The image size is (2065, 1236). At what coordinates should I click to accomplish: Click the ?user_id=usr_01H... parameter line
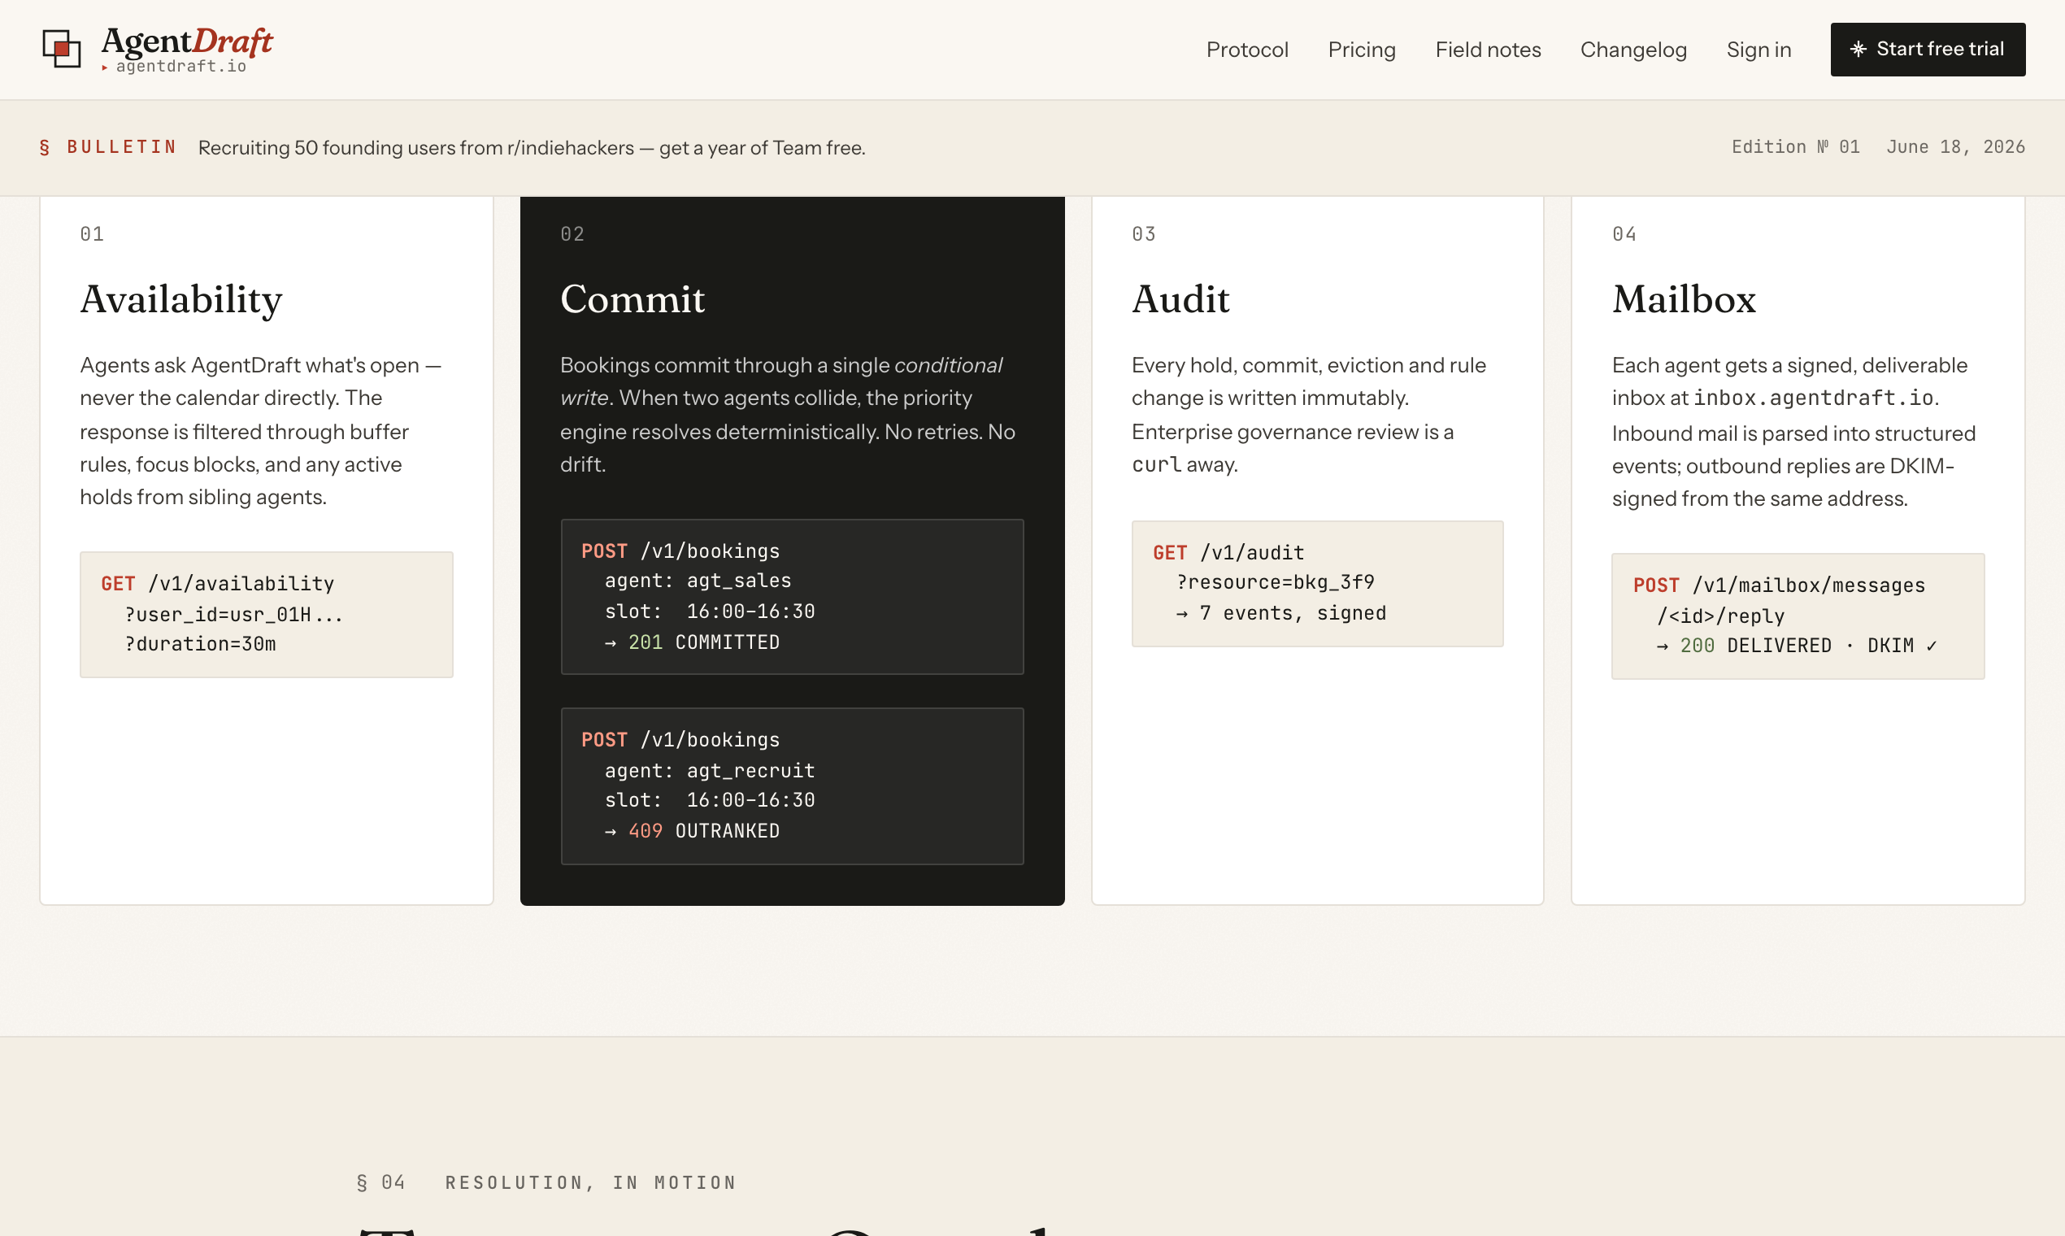(x=234, y=615)
